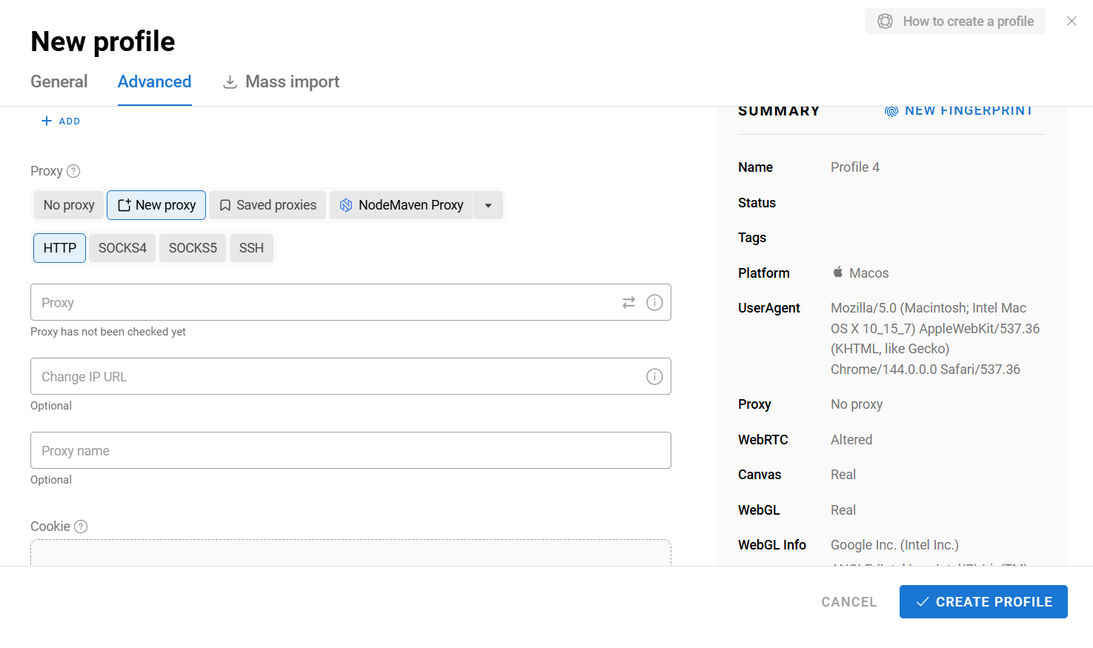Click the lifebuoy help icon

(885, 21)
